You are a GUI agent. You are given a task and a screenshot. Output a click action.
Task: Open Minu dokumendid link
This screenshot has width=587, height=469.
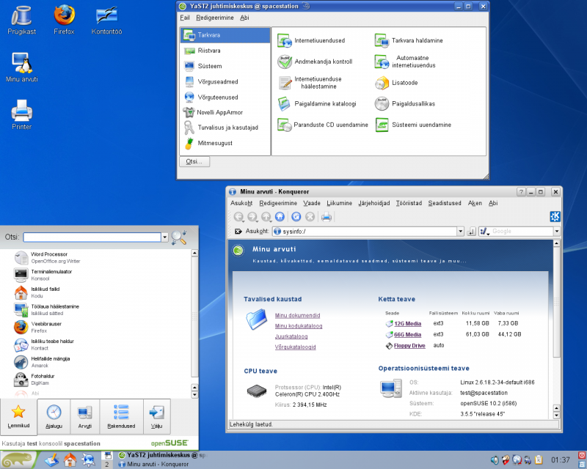(x=298, y=315)
